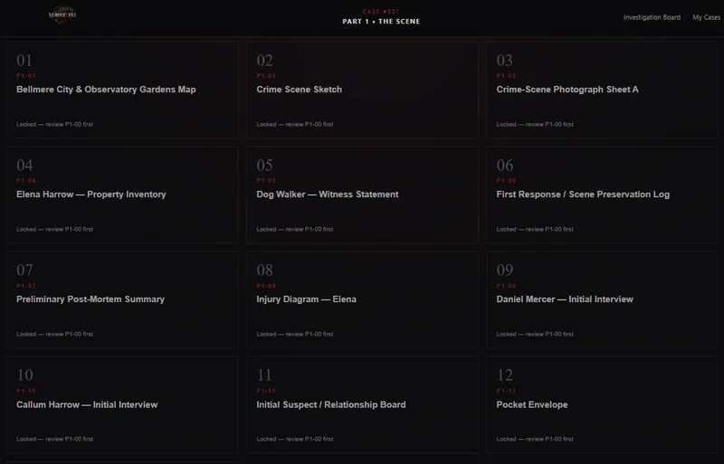The height and width of the screenshot is (464, 724).
Task: Click number 01 on the map card
Action: 24,61
